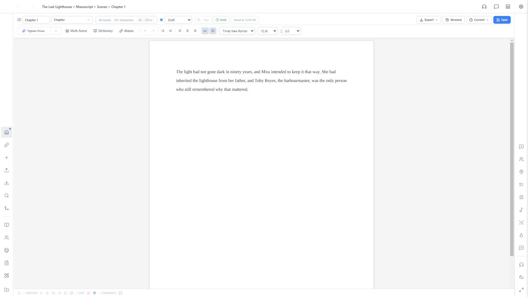Click the Tighten Prose button
The height and width of the screenshot is (297, 528).
click(x=34, y=31)
